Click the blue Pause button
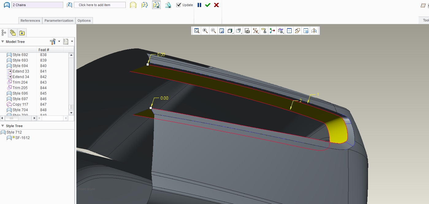The height and width of the screenshot is (204, 429). click(199, 5)
